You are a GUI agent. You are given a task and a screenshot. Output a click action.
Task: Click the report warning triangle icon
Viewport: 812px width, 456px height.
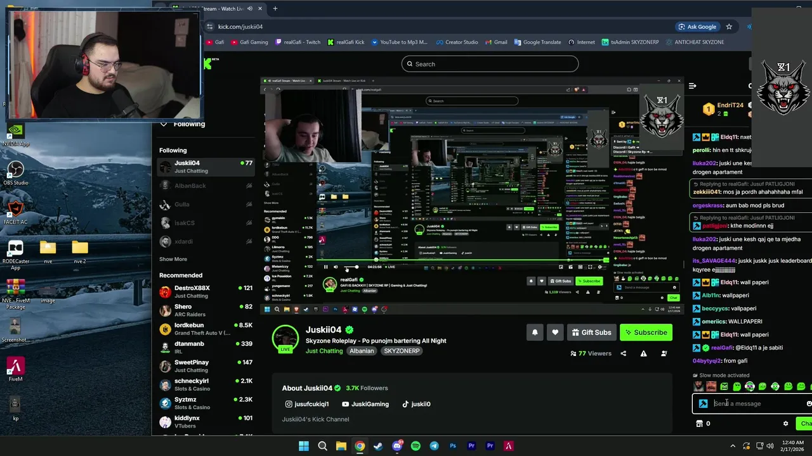(x=643, y=353)
